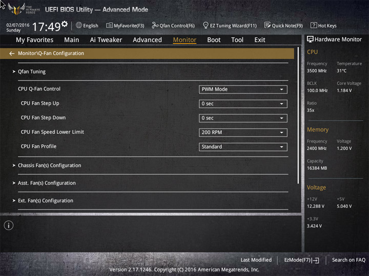Viewport: 369px width, 276px height.
Task: Click the 5.040 V voltage reading
Action: click(x=344, y=206)
